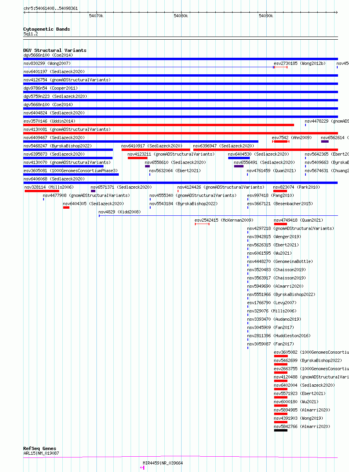
Task: Click the purple bar under nsv6562614
Action: 325,141
